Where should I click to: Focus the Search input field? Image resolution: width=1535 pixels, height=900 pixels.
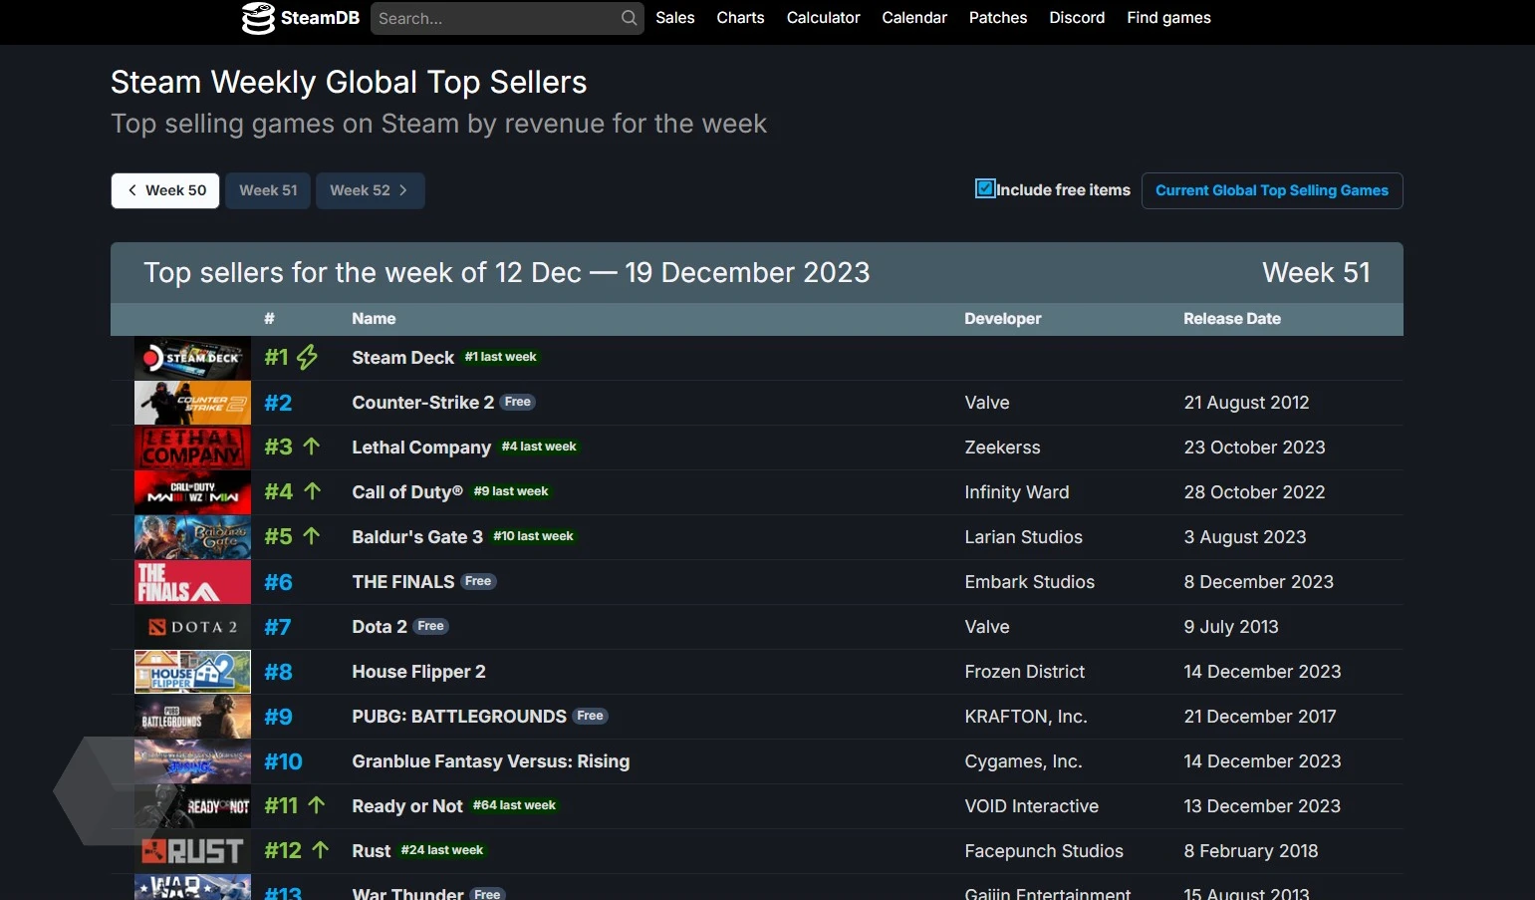tap(507, 18)
